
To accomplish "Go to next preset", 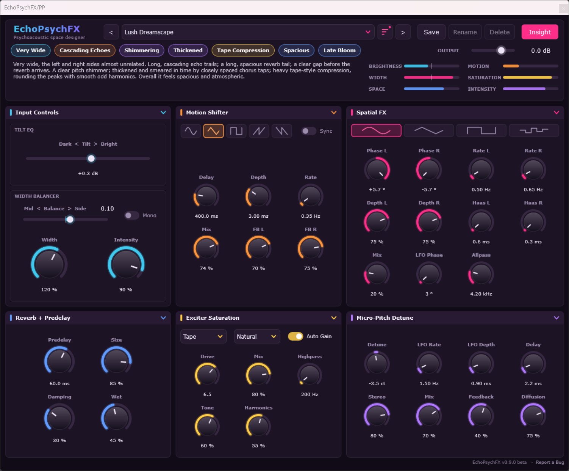I will 403,32.
